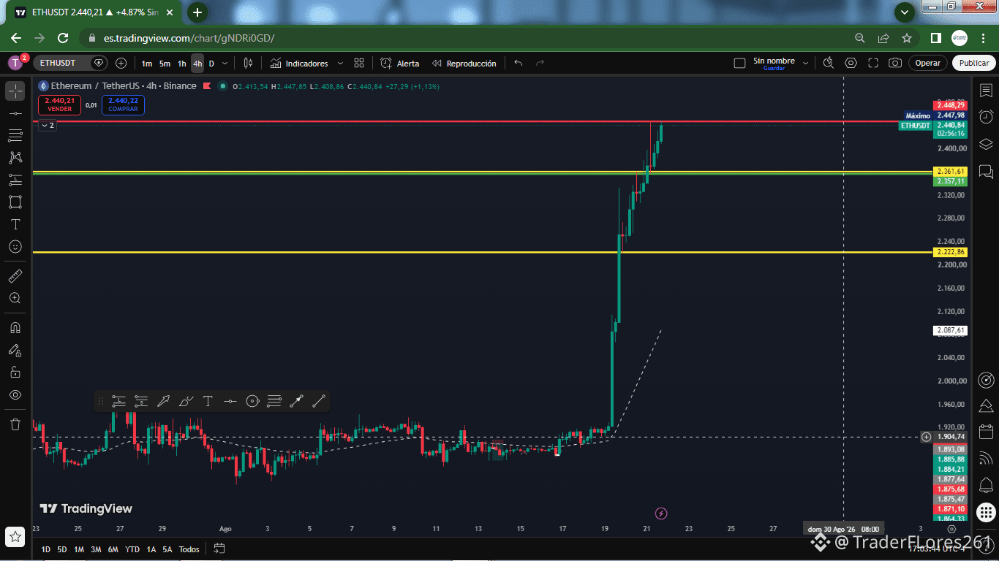
Task: Open the object tree layers panel
Action: [986, 144]
